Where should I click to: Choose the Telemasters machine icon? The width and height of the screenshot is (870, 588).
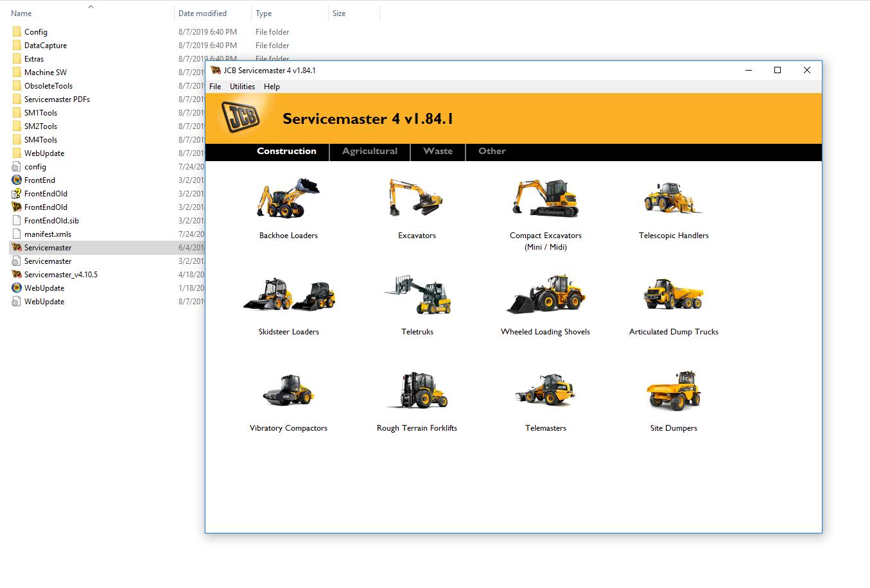pos(546,390)
